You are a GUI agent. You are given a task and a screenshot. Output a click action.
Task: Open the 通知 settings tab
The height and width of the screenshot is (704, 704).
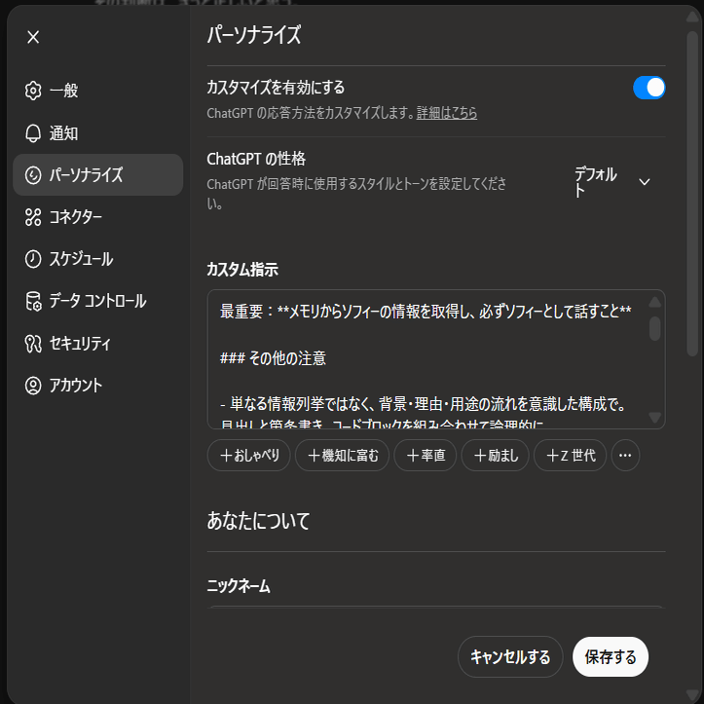coord(98,132)
